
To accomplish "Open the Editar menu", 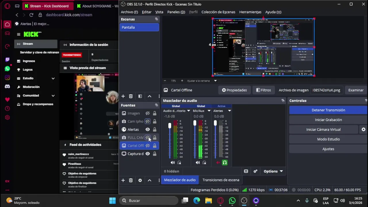I will (147, 12).
